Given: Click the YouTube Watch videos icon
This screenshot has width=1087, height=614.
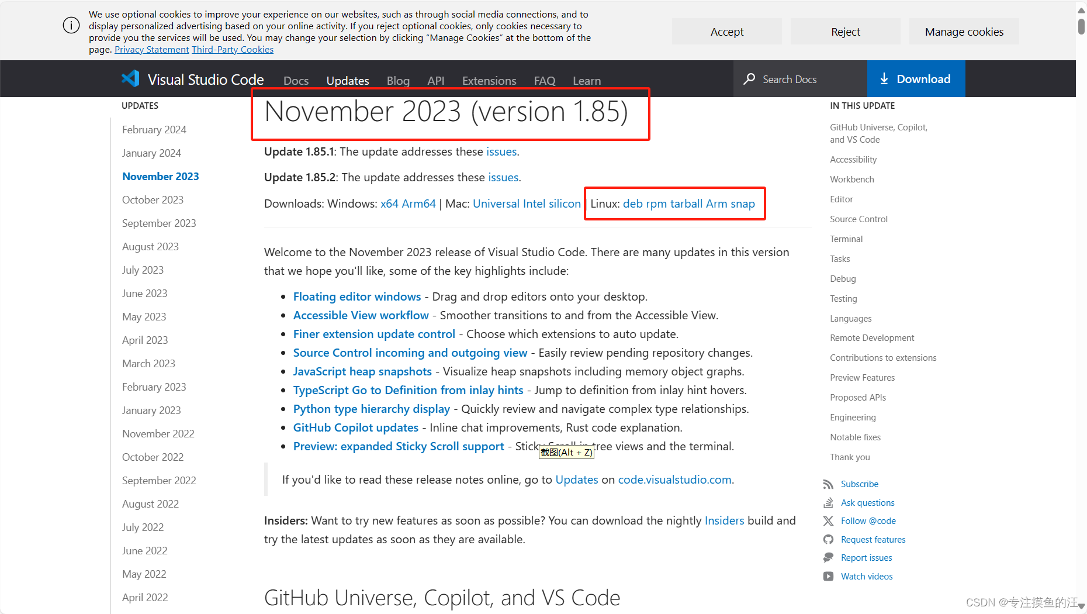Looking at the screenshot, I should pos(828,577).
